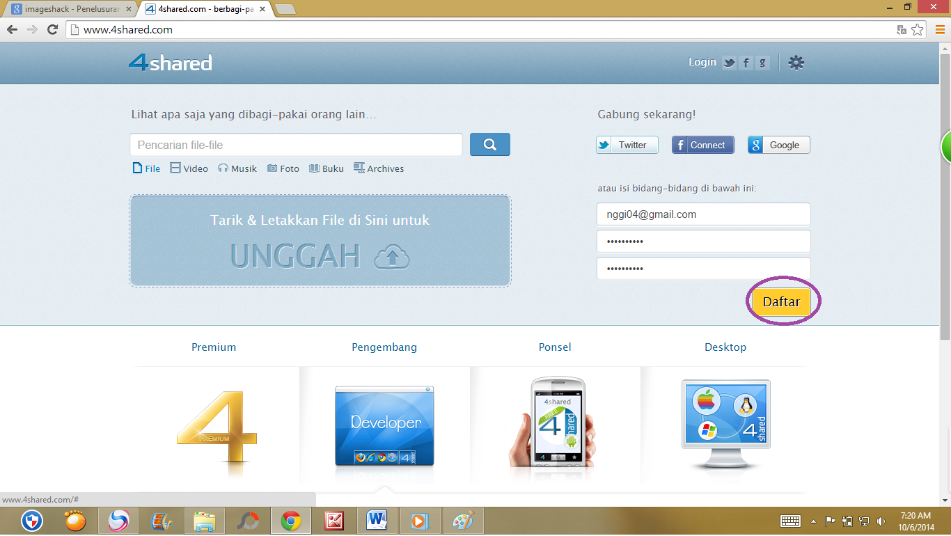Image resolution: width=951 pixels, height=536 pixels.
Task: Open Paint palette icon in taskbar
Action: tap(463, 521)
